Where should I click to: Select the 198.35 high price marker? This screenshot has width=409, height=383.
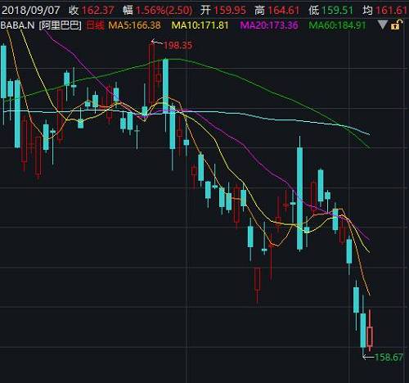178,45
